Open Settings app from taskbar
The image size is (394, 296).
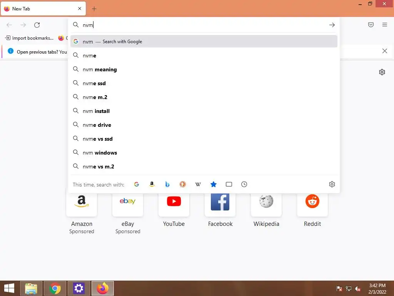[79, 288]
